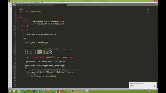Click 'Classe non inserita' string
The height and width of the screenshot is (93, 166).
coord(45,76)
